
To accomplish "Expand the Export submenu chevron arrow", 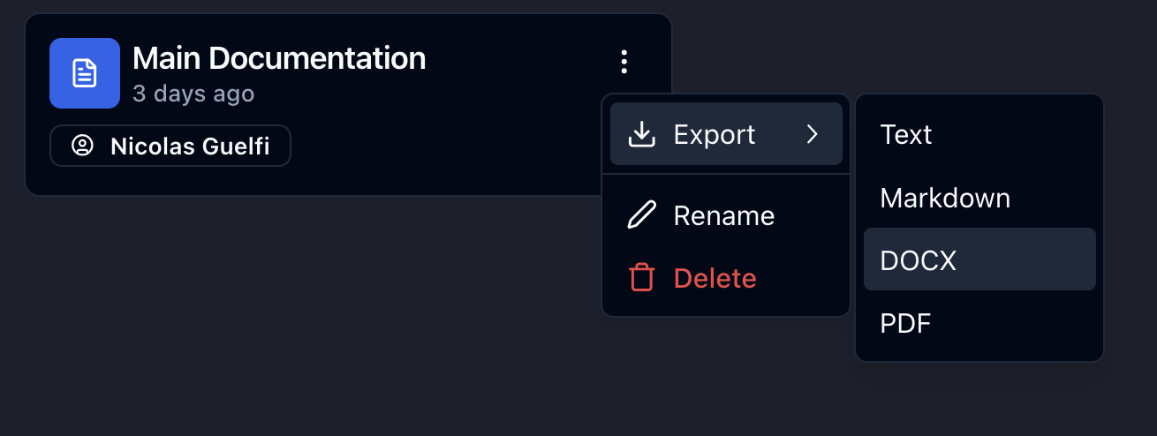I will pos(813,134).
